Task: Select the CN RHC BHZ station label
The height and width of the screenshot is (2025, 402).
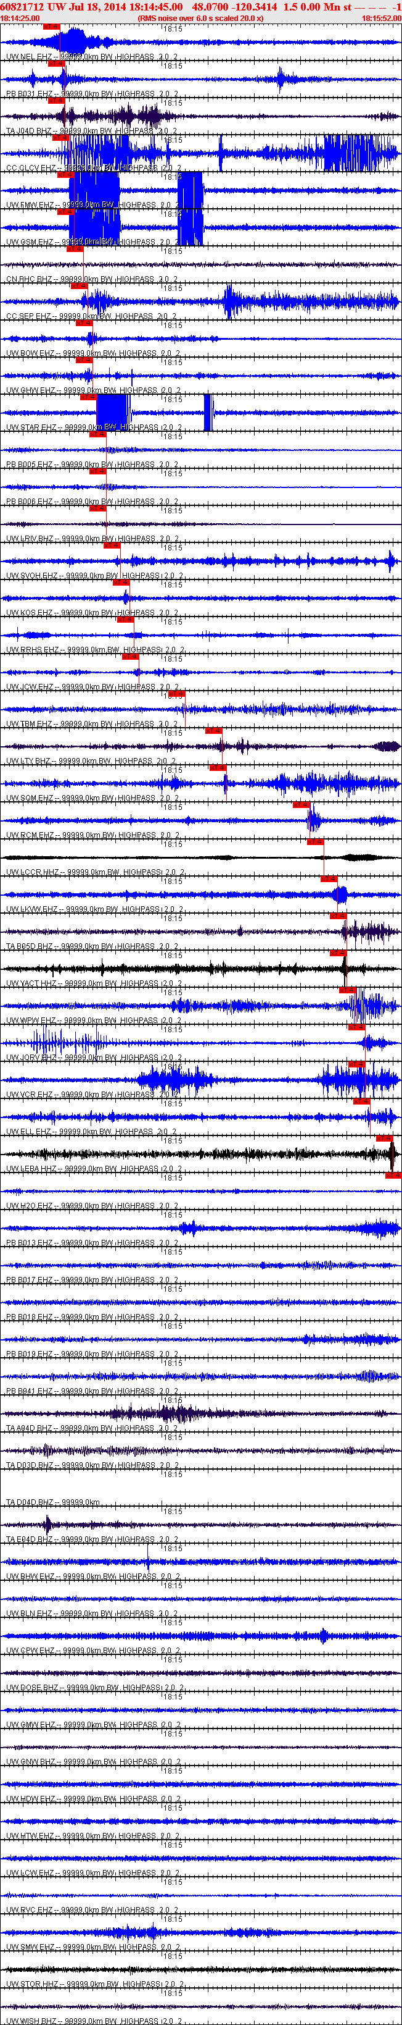Action: [92, 279]
